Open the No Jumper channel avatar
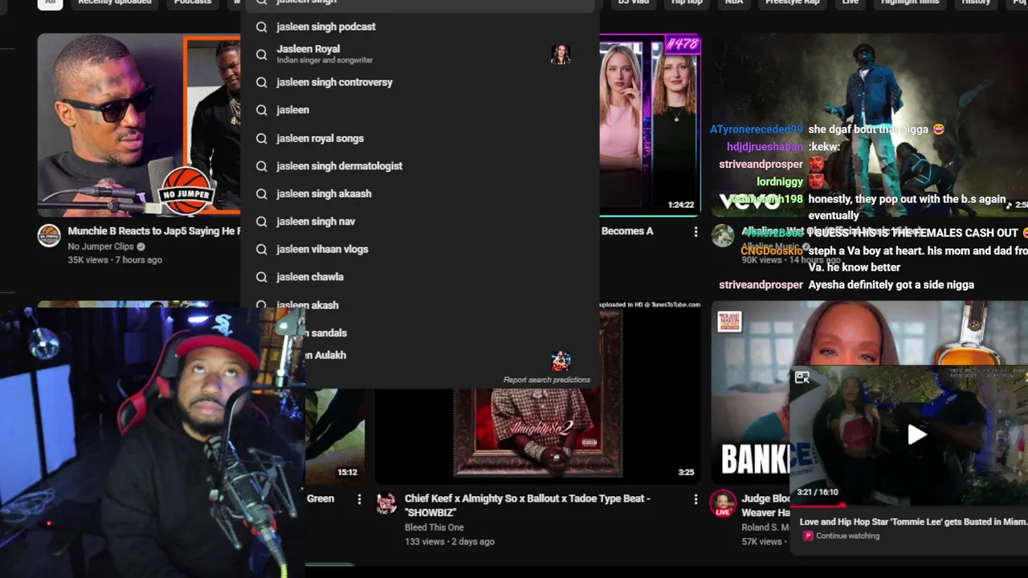 tap(49, 236)
